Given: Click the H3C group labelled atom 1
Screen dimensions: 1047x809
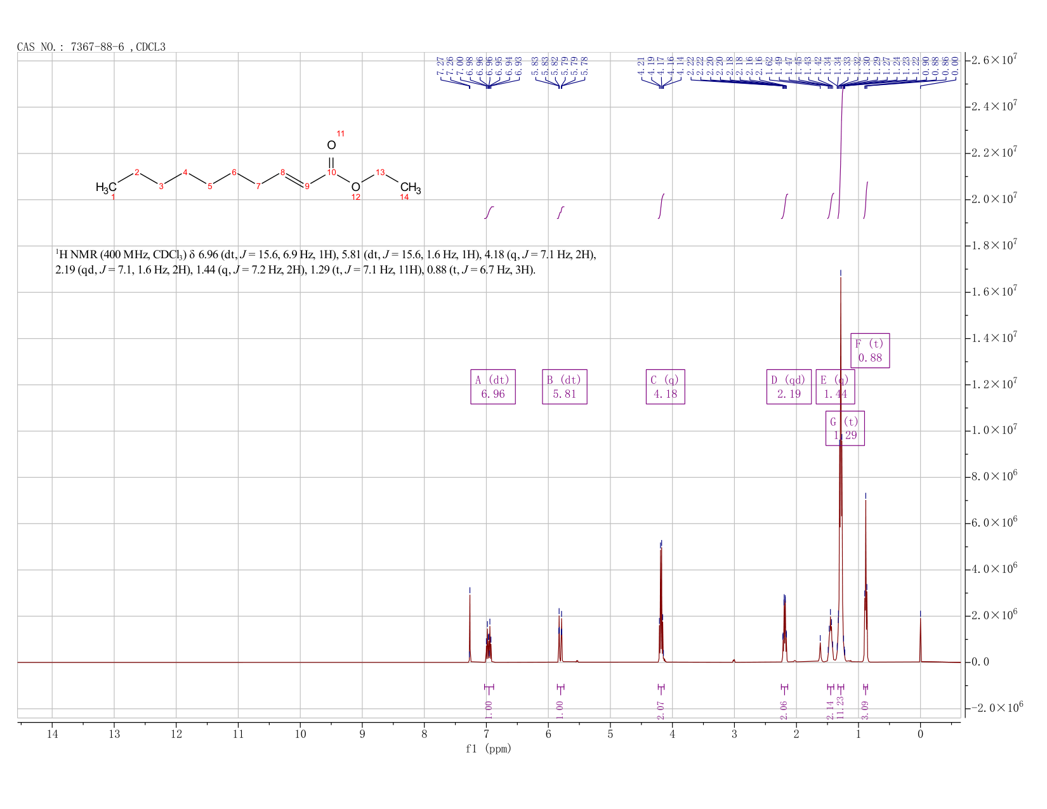Looking at the screenshot, I should point(106,187).
